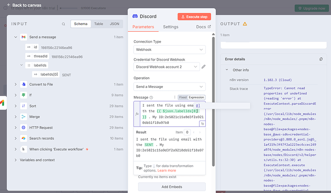Click Upgrade now button
This screenshot has height=193, width=331.
[x=312, y=8]
